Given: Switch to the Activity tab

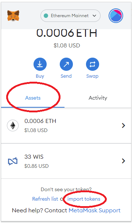Looking at the screenshot, I should (98, 98).
